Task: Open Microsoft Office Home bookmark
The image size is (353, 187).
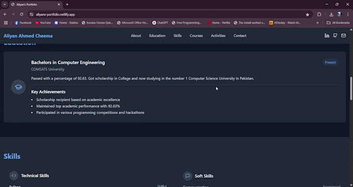Action: tap(132, 23)
